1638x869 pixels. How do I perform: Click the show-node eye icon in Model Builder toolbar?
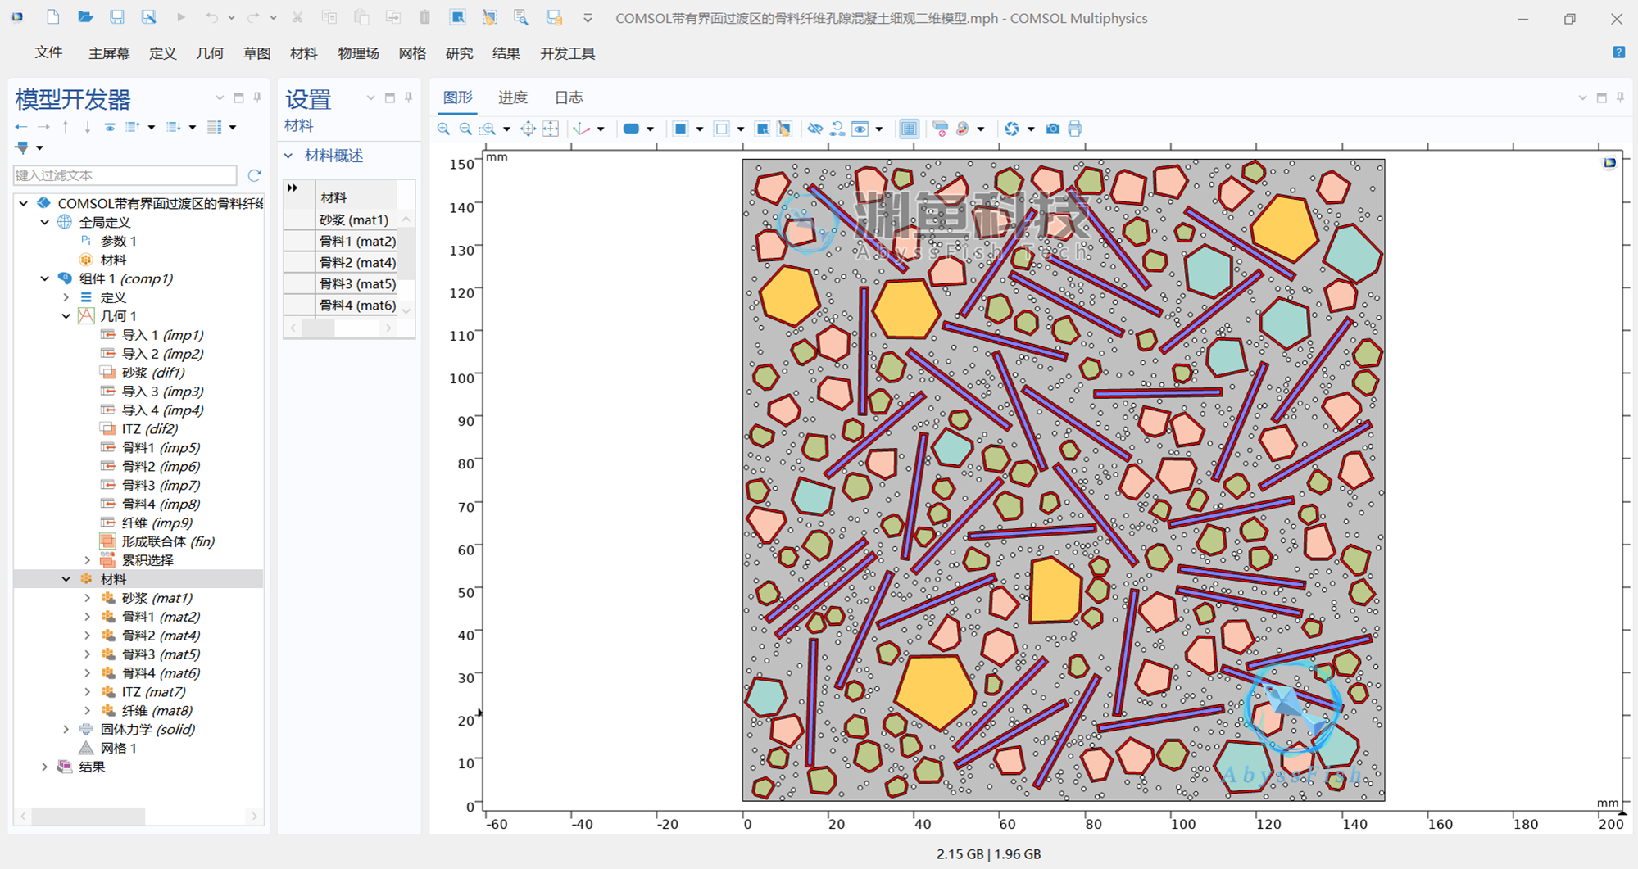109,127
